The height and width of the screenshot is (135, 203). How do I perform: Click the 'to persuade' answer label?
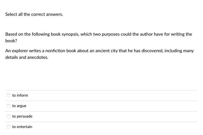[x=22, y=116]
